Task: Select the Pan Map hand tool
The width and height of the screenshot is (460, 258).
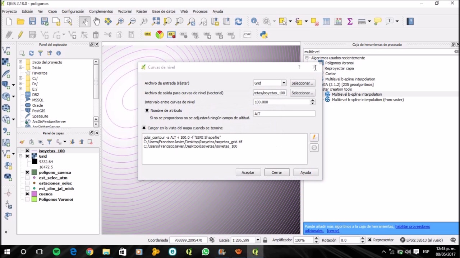Action: [97, 21]
